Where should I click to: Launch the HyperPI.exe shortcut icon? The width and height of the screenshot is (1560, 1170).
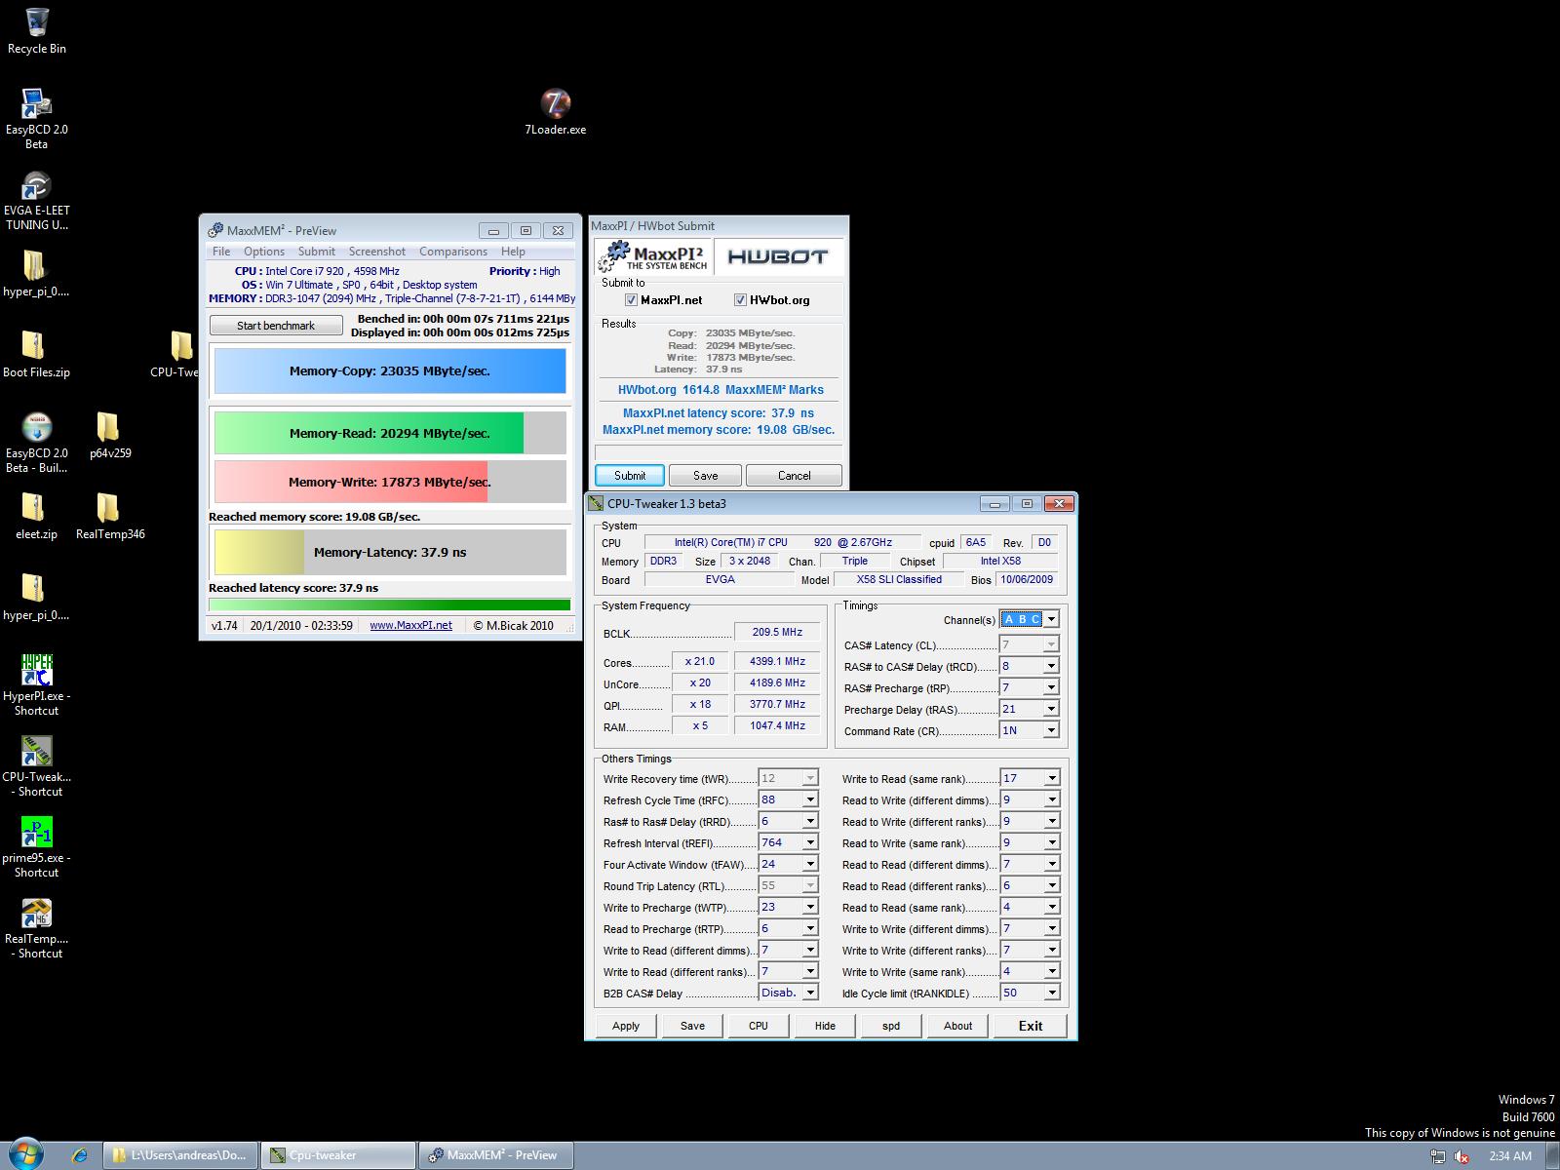[36, 684]
